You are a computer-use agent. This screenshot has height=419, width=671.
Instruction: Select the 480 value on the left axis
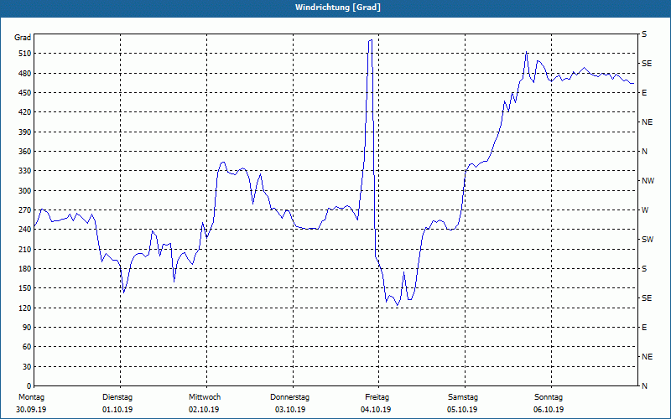25,73
